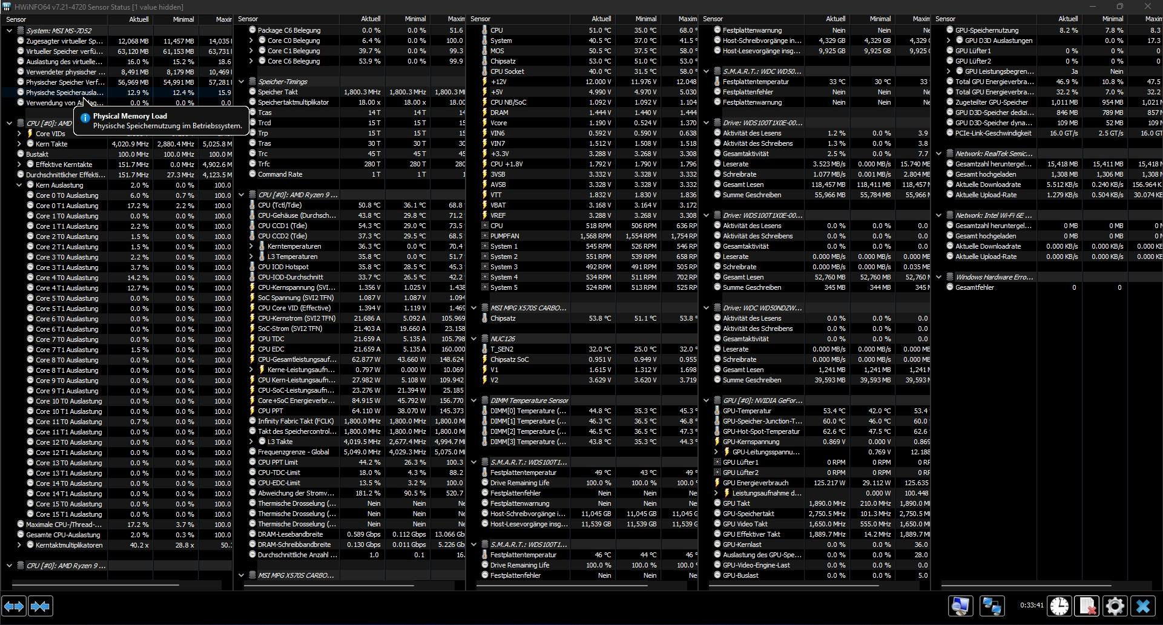Select the GPU-Hot-Spot-Temperatur row
1163x625 pixels.
tap(815, 431)
